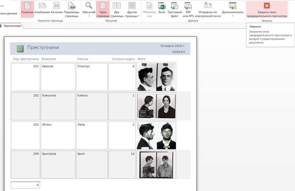Click surname cell Хрипатов

(58, 164)
